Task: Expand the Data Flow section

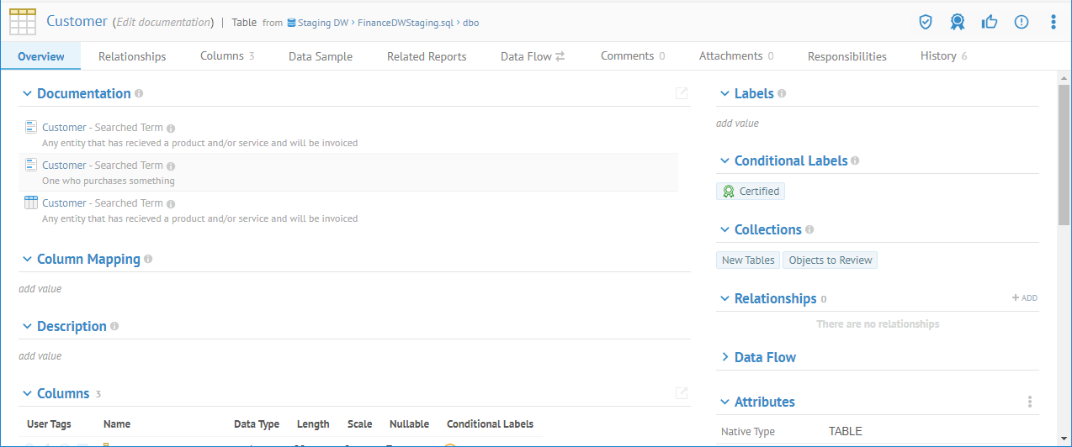Action: point(724,357)
